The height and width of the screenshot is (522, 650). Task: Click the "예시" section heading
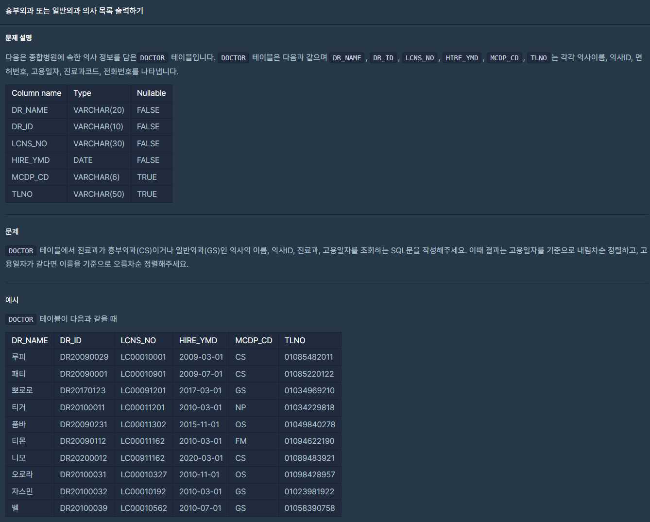(x=12, y=300)
